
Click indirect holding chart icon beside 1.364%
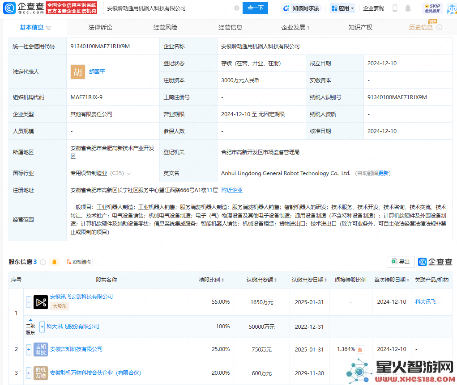click(360, 350)
